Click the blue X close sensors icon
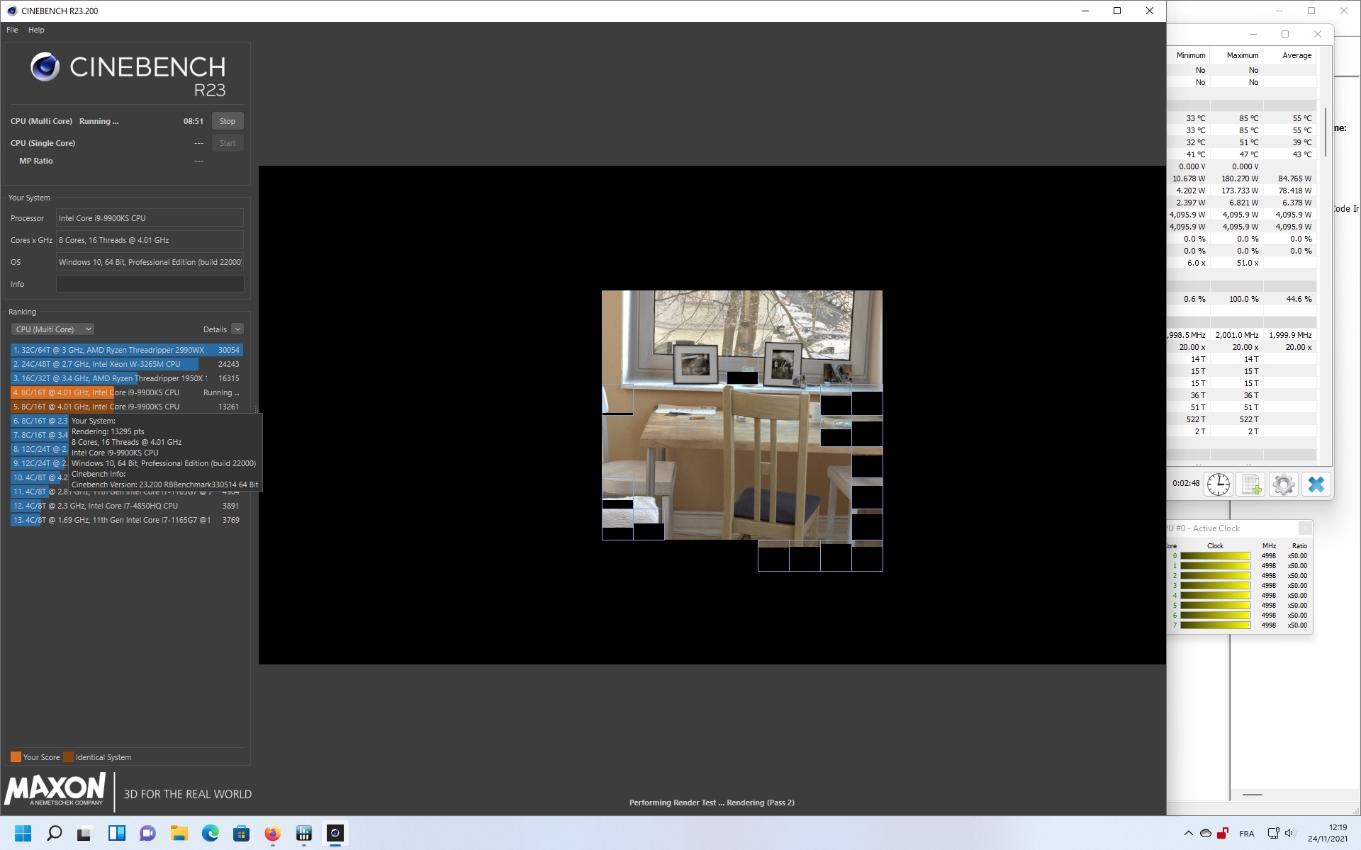The image size is (1361, 850). tap(1316, 484)
